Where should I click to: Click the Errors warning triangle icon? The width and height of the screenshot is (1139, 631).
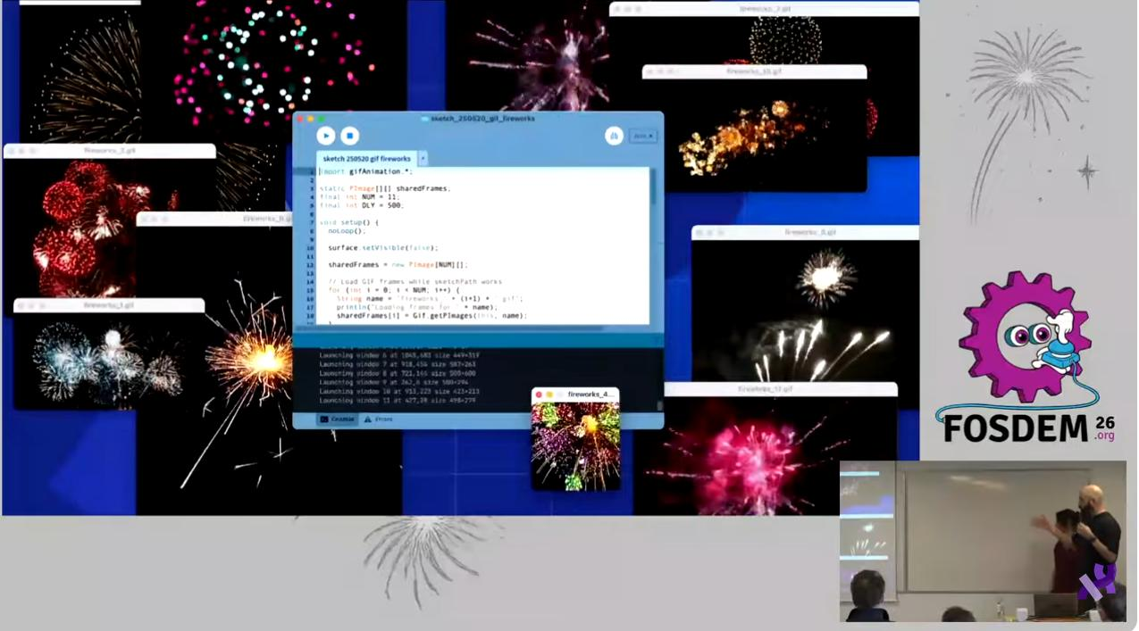click(367, 419)
